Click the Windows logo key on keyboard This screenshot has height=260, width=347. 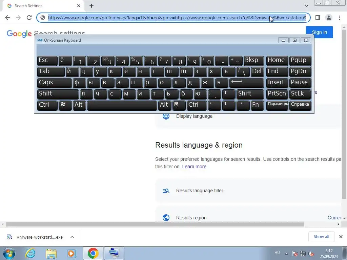click(65, 106)
